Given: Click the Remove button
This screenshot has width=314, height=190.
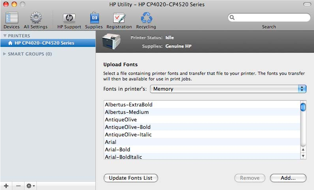Looking at the screenshot, I should pyautogui.click(x=250, y=178).
